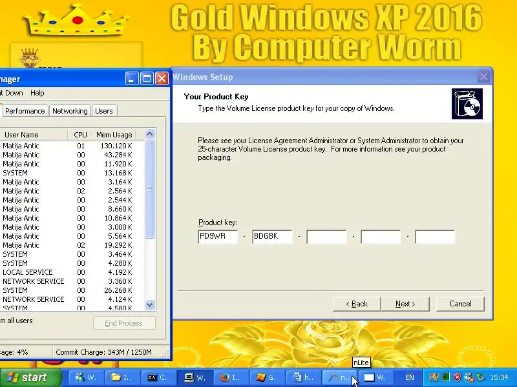Viewport: 517px width, 387px height.
Task: Open the Firefox taskbar item
Action: (231, 377)
